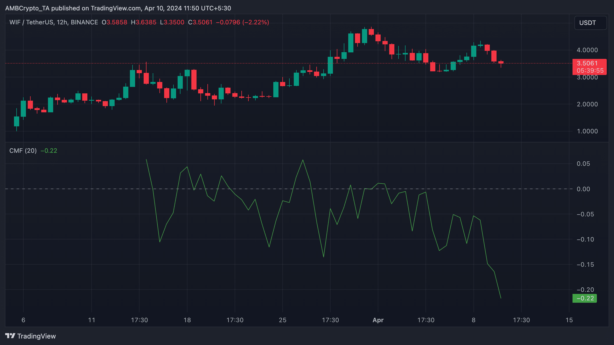Click the USDT currency button

click(590, 23)
